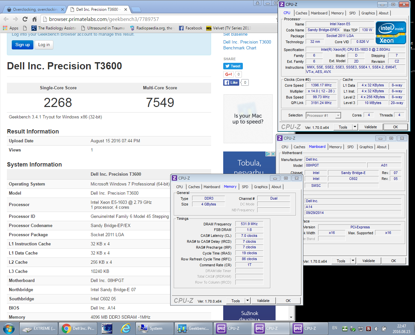Select the Memory tab in the Mainboard CPU-Z window

335,147
